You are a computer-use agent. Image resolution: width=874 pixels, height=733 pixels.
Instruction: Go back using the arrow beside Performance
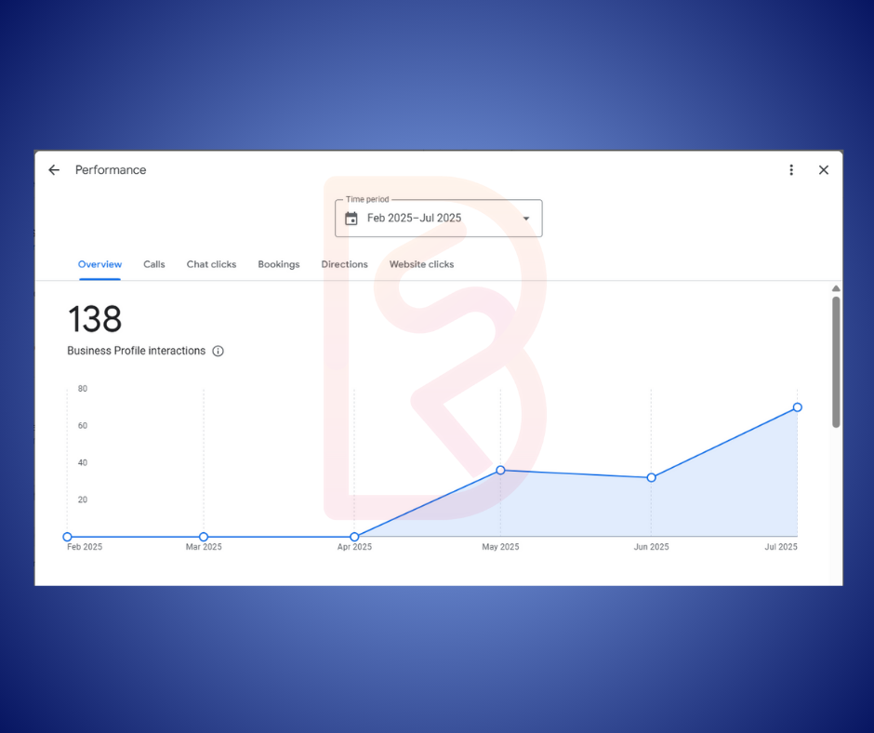tap(54, 170)
